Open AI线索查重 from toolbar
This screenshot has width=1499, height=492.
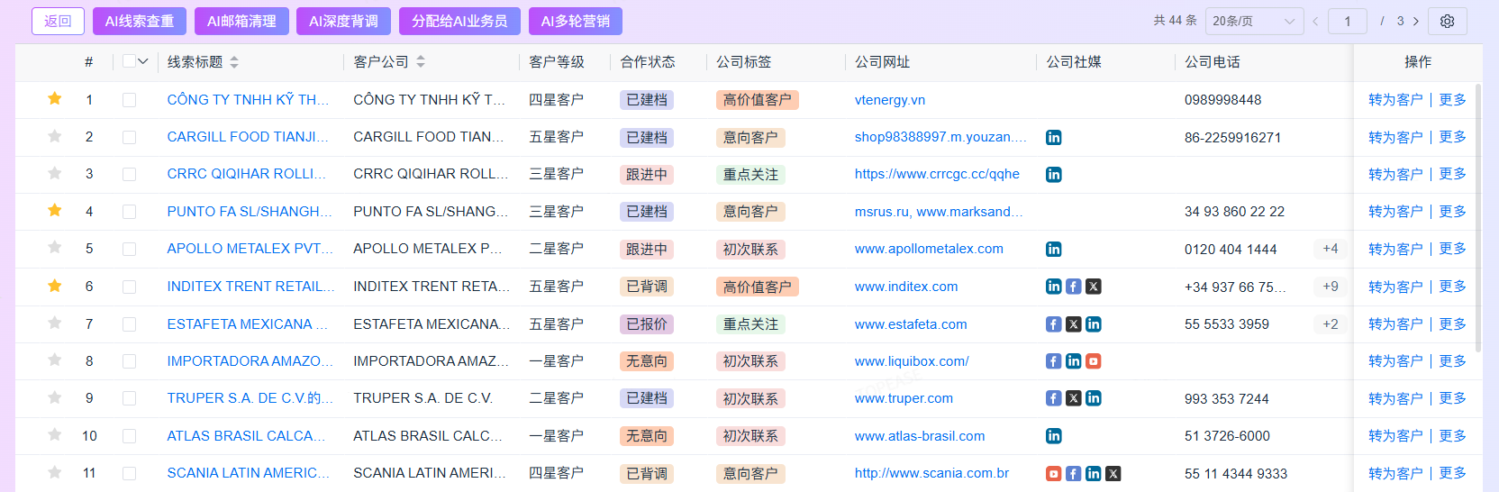click(140, 21)
